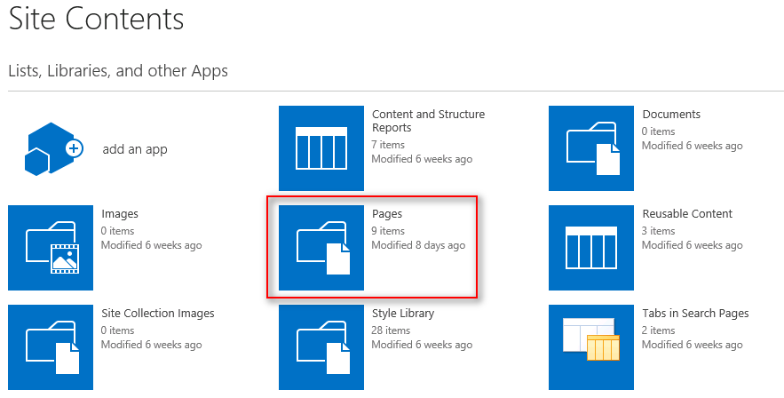The image size is (784, 398).
Task: Click the "Lists, Libraries, and other Apps" heading
Action: pos(118,71)
